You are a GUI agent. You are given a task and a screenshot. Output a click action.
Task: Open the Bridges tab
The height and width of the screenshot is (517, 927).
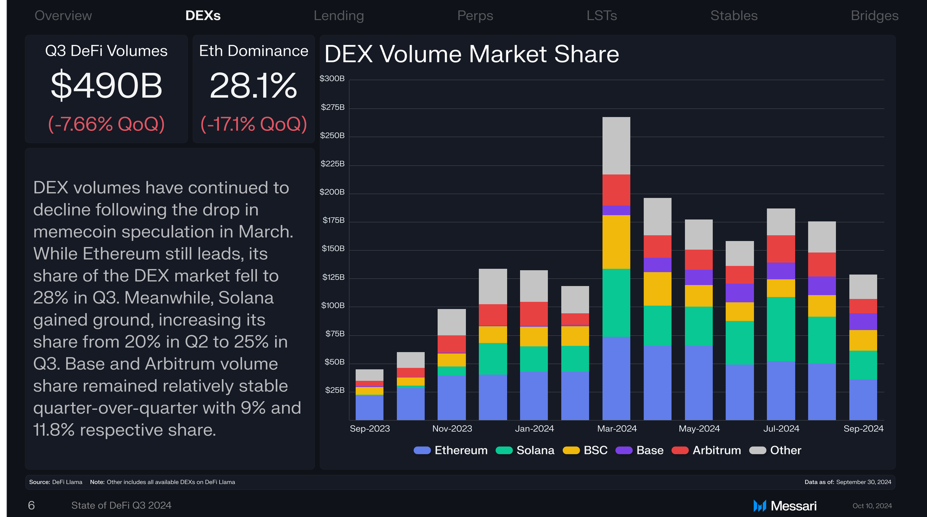tap(875, 16)
